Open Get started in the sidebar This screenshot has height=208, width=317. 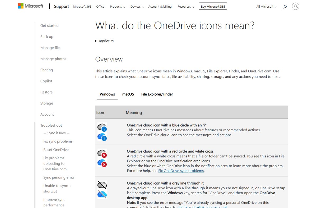[49, 26]
